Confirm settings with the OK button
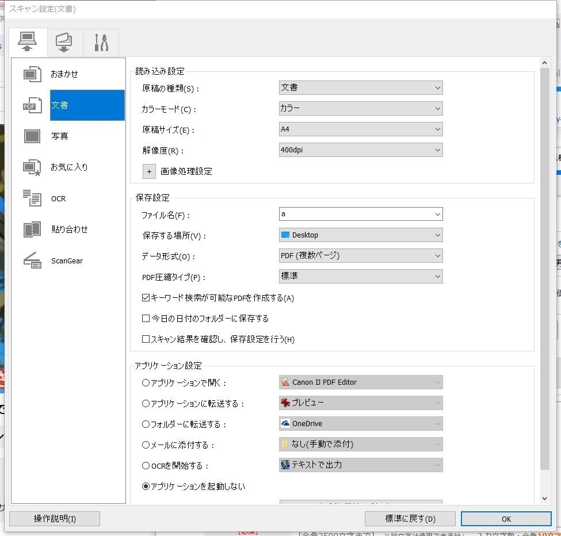 coord(506,519)
